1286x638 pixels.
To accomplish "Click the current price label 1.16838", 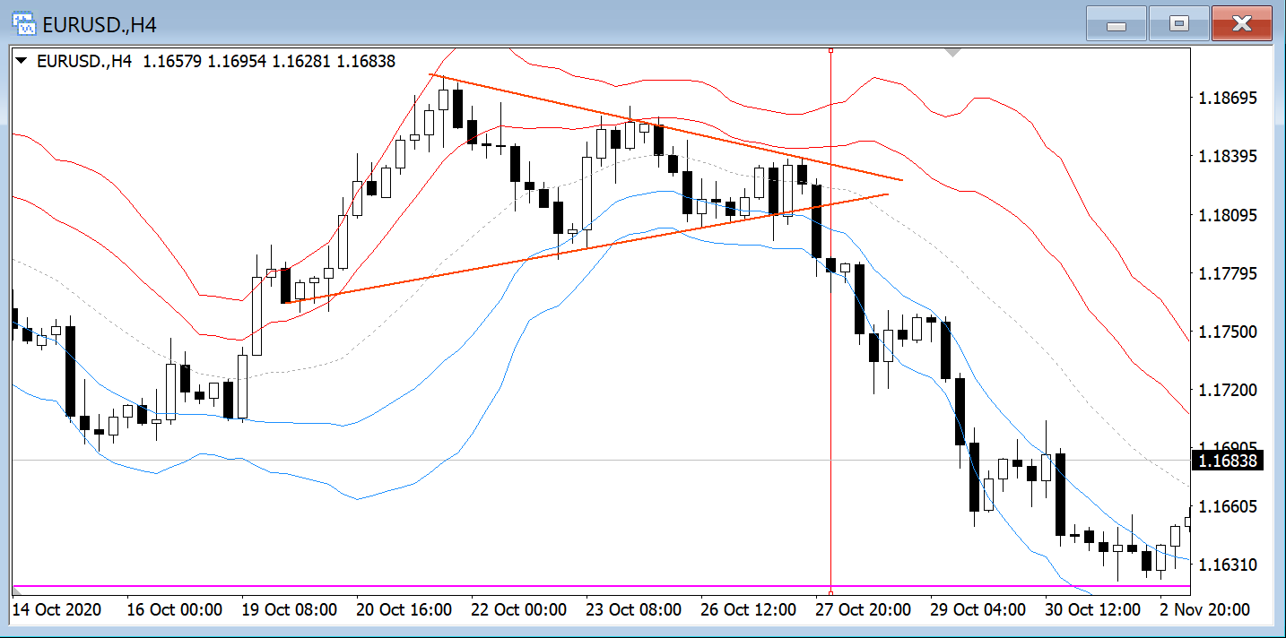I will (x=1228, y=461).
